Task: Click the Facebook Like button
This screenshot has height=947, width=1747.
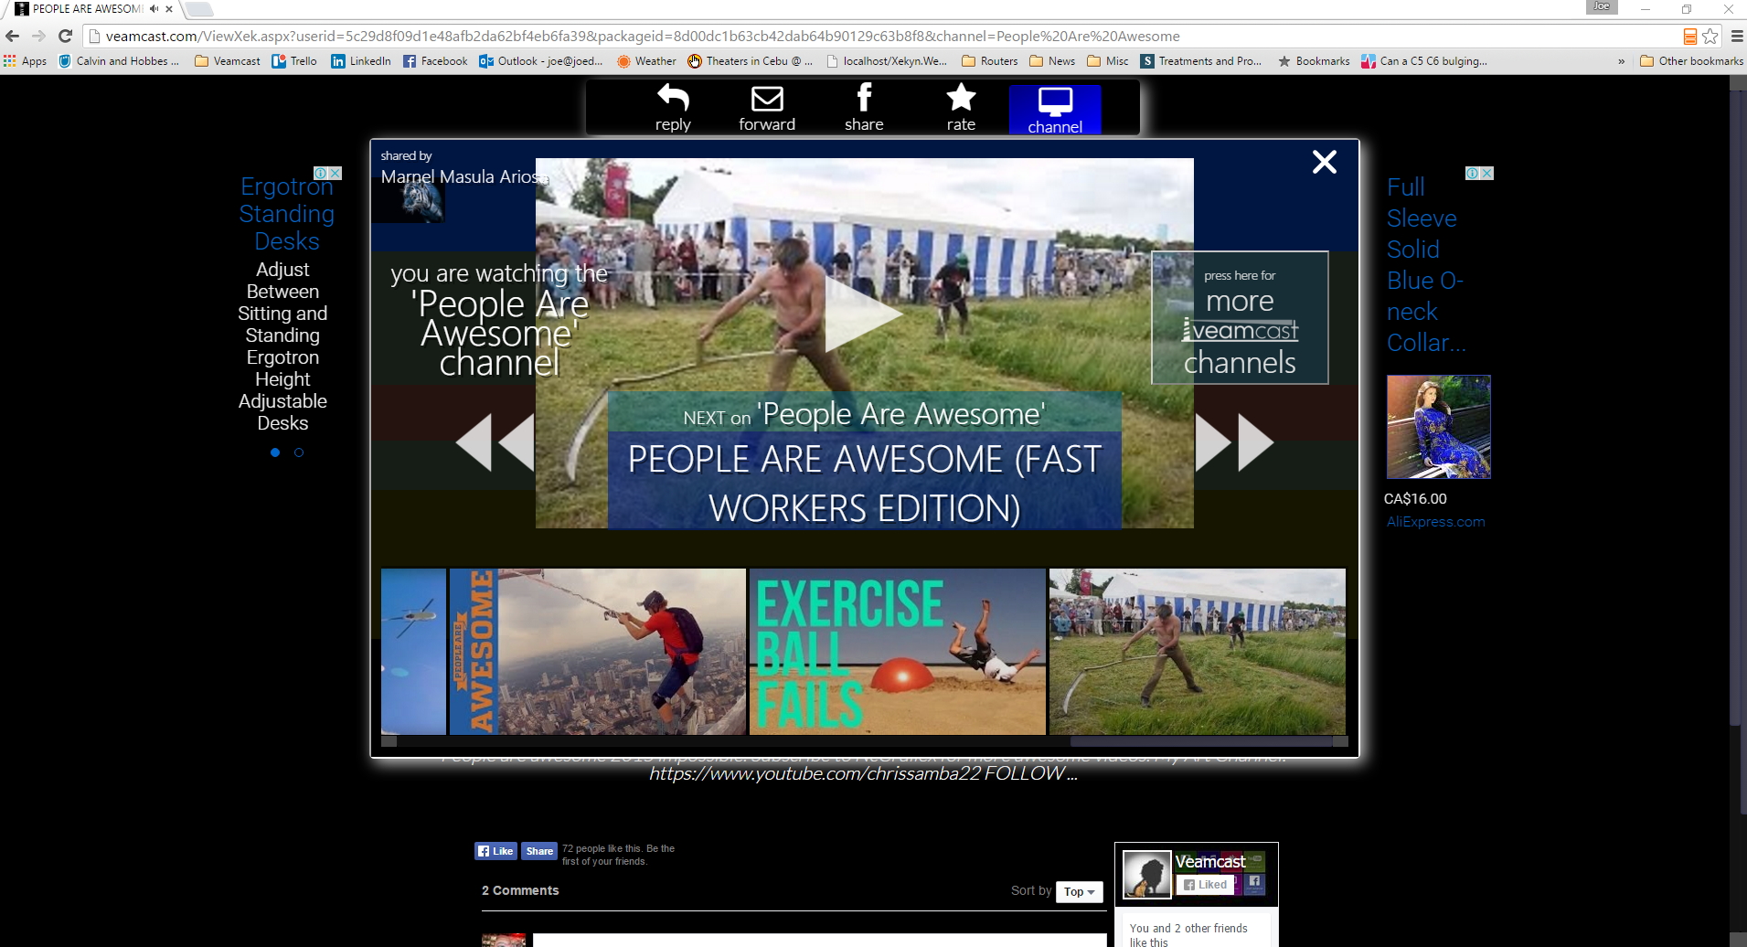Action: [x=495, y=851]
